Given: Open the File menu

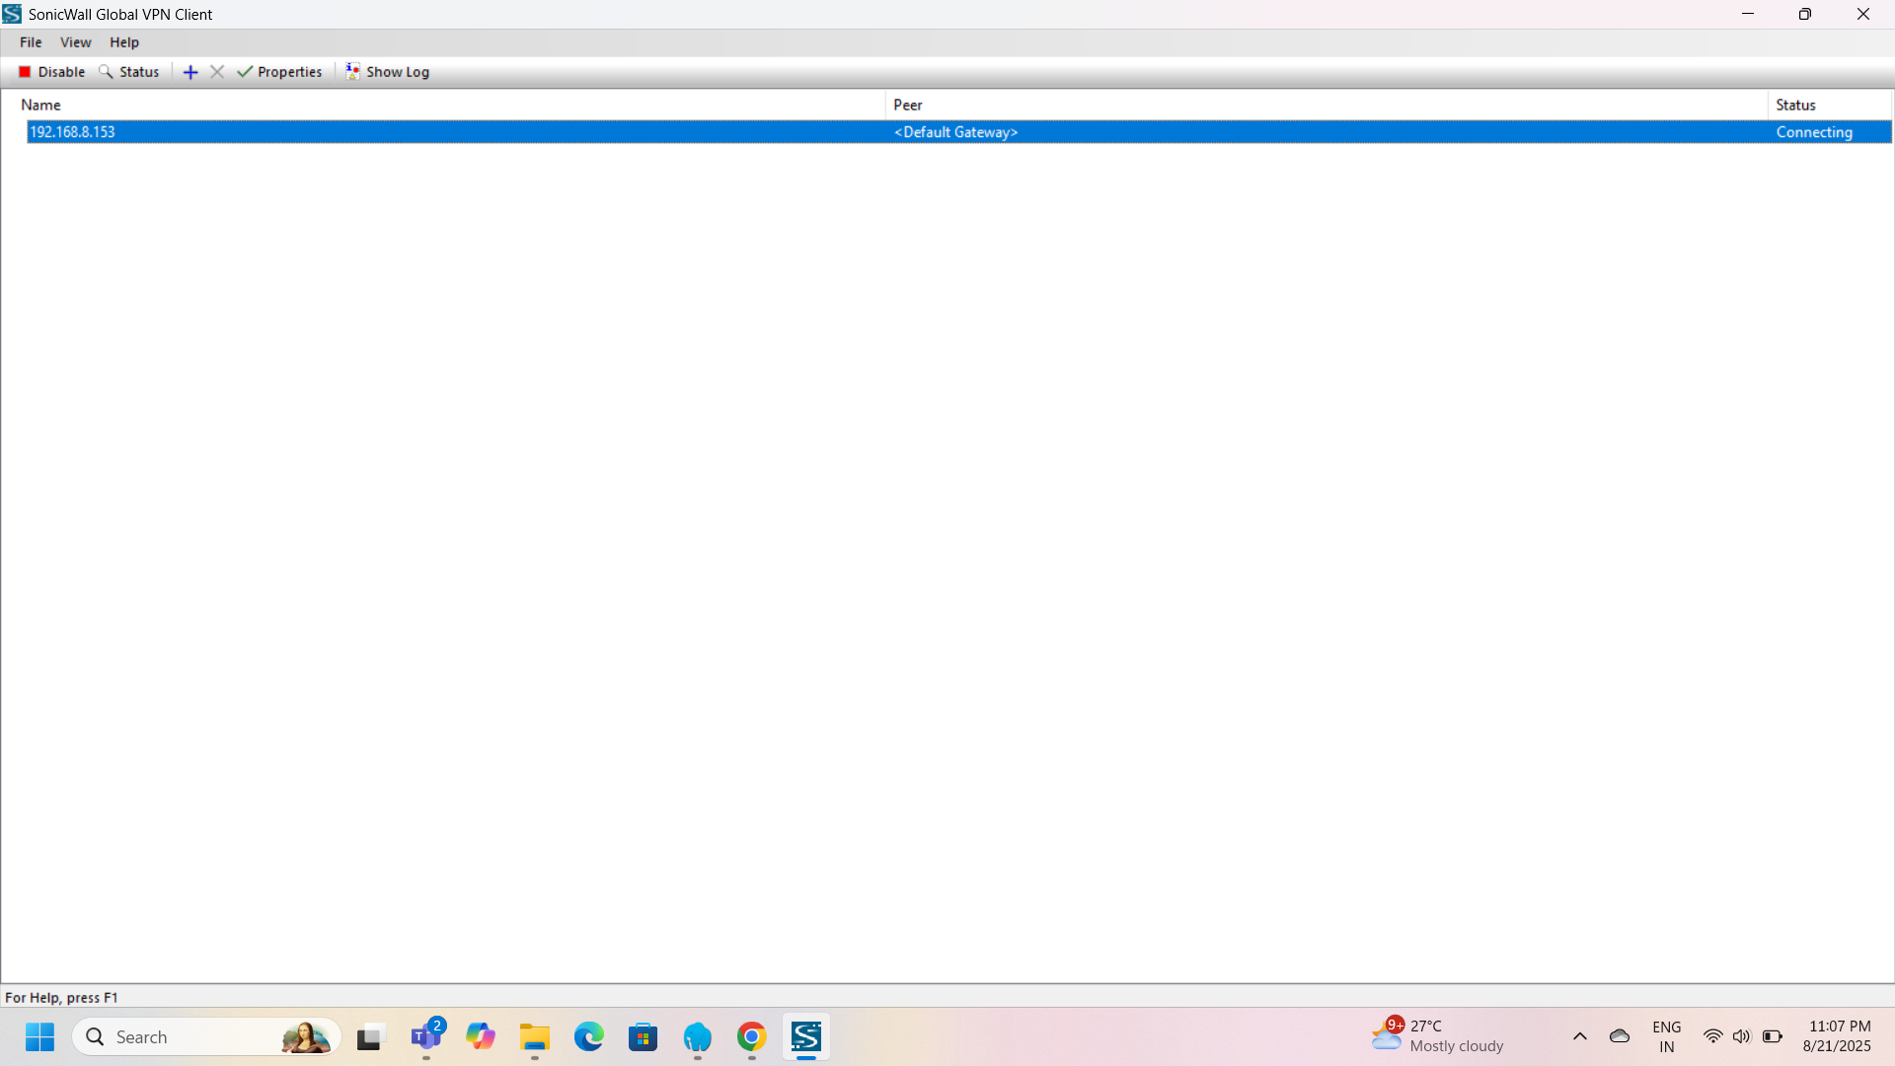Looking at the screenshot, I should click(31, 42).
